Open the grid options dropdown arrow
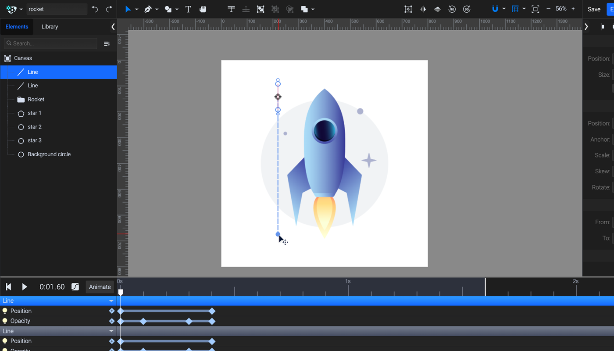The image size is (614, 351). [524, 9]
